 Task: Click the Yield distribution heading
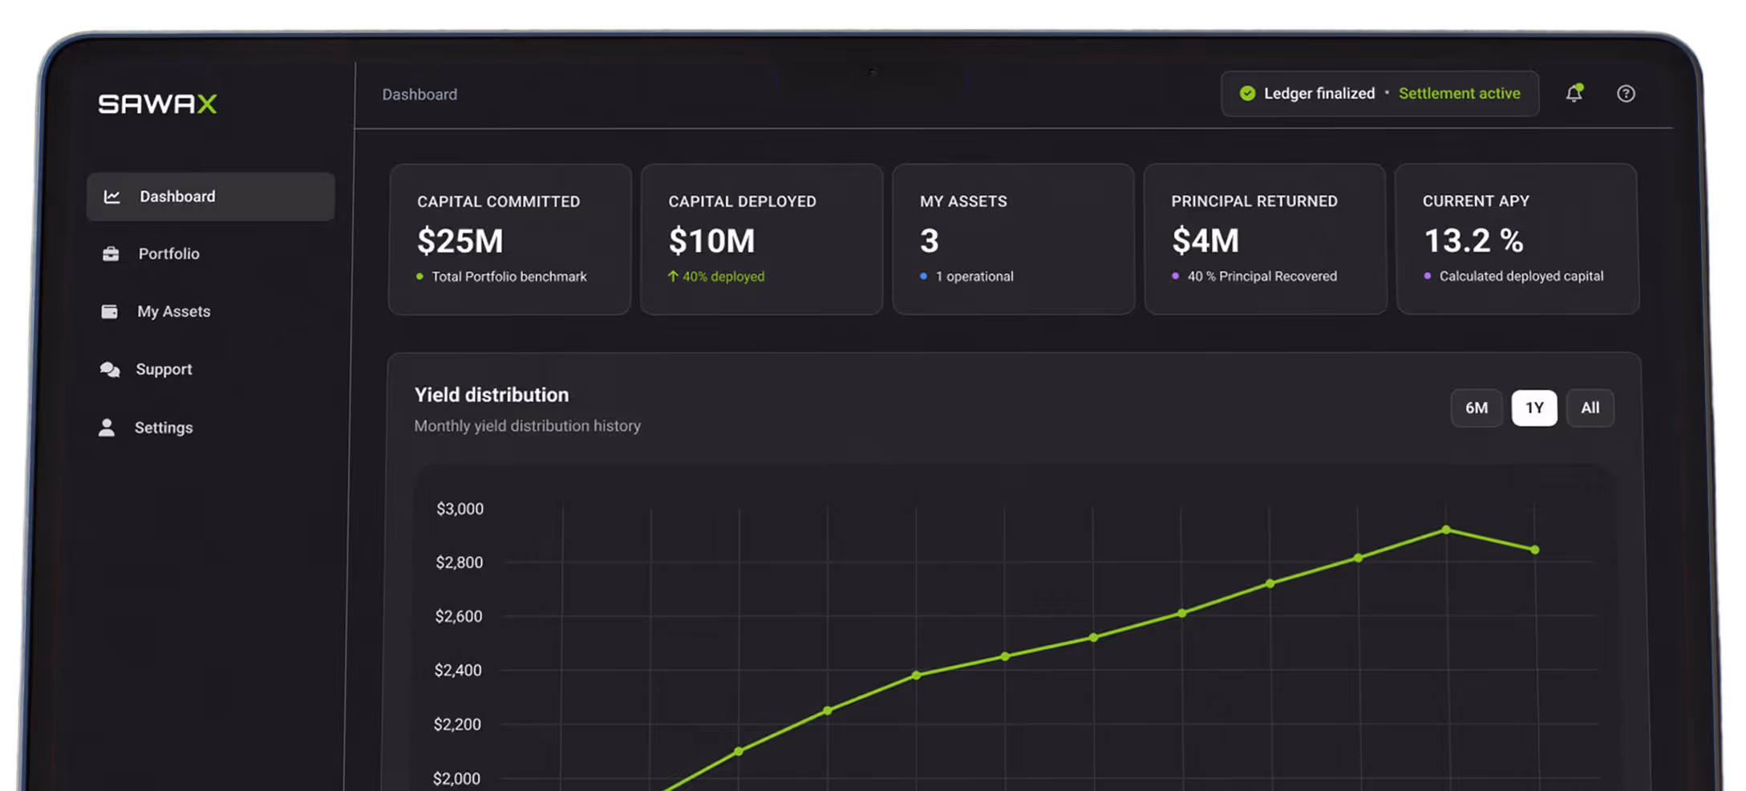click(x=492, y=395)
